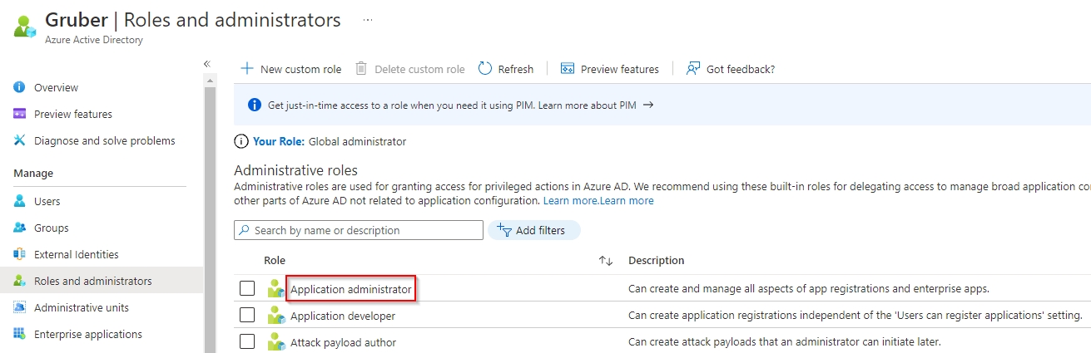Image resolution: width=1091 pixels, height=353 pixels.
Task: Tick the Application developer checkbox
Action: tap(247, 316)
